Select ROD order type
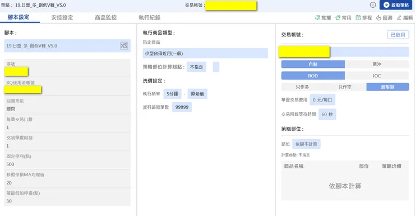415x216 pixels. coord(313,76)
